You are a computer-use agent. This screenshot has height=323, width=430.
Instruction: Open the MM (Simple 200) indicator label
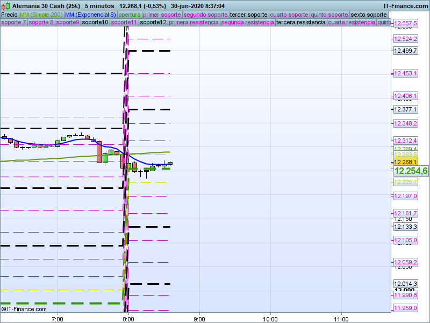[41, 15]
